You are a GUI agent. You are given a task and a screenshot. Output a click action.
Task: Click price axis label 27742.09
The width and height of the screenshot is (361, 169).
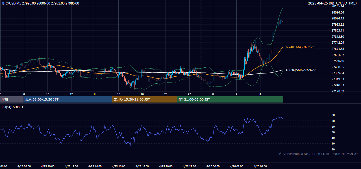(x=338, y=43)
